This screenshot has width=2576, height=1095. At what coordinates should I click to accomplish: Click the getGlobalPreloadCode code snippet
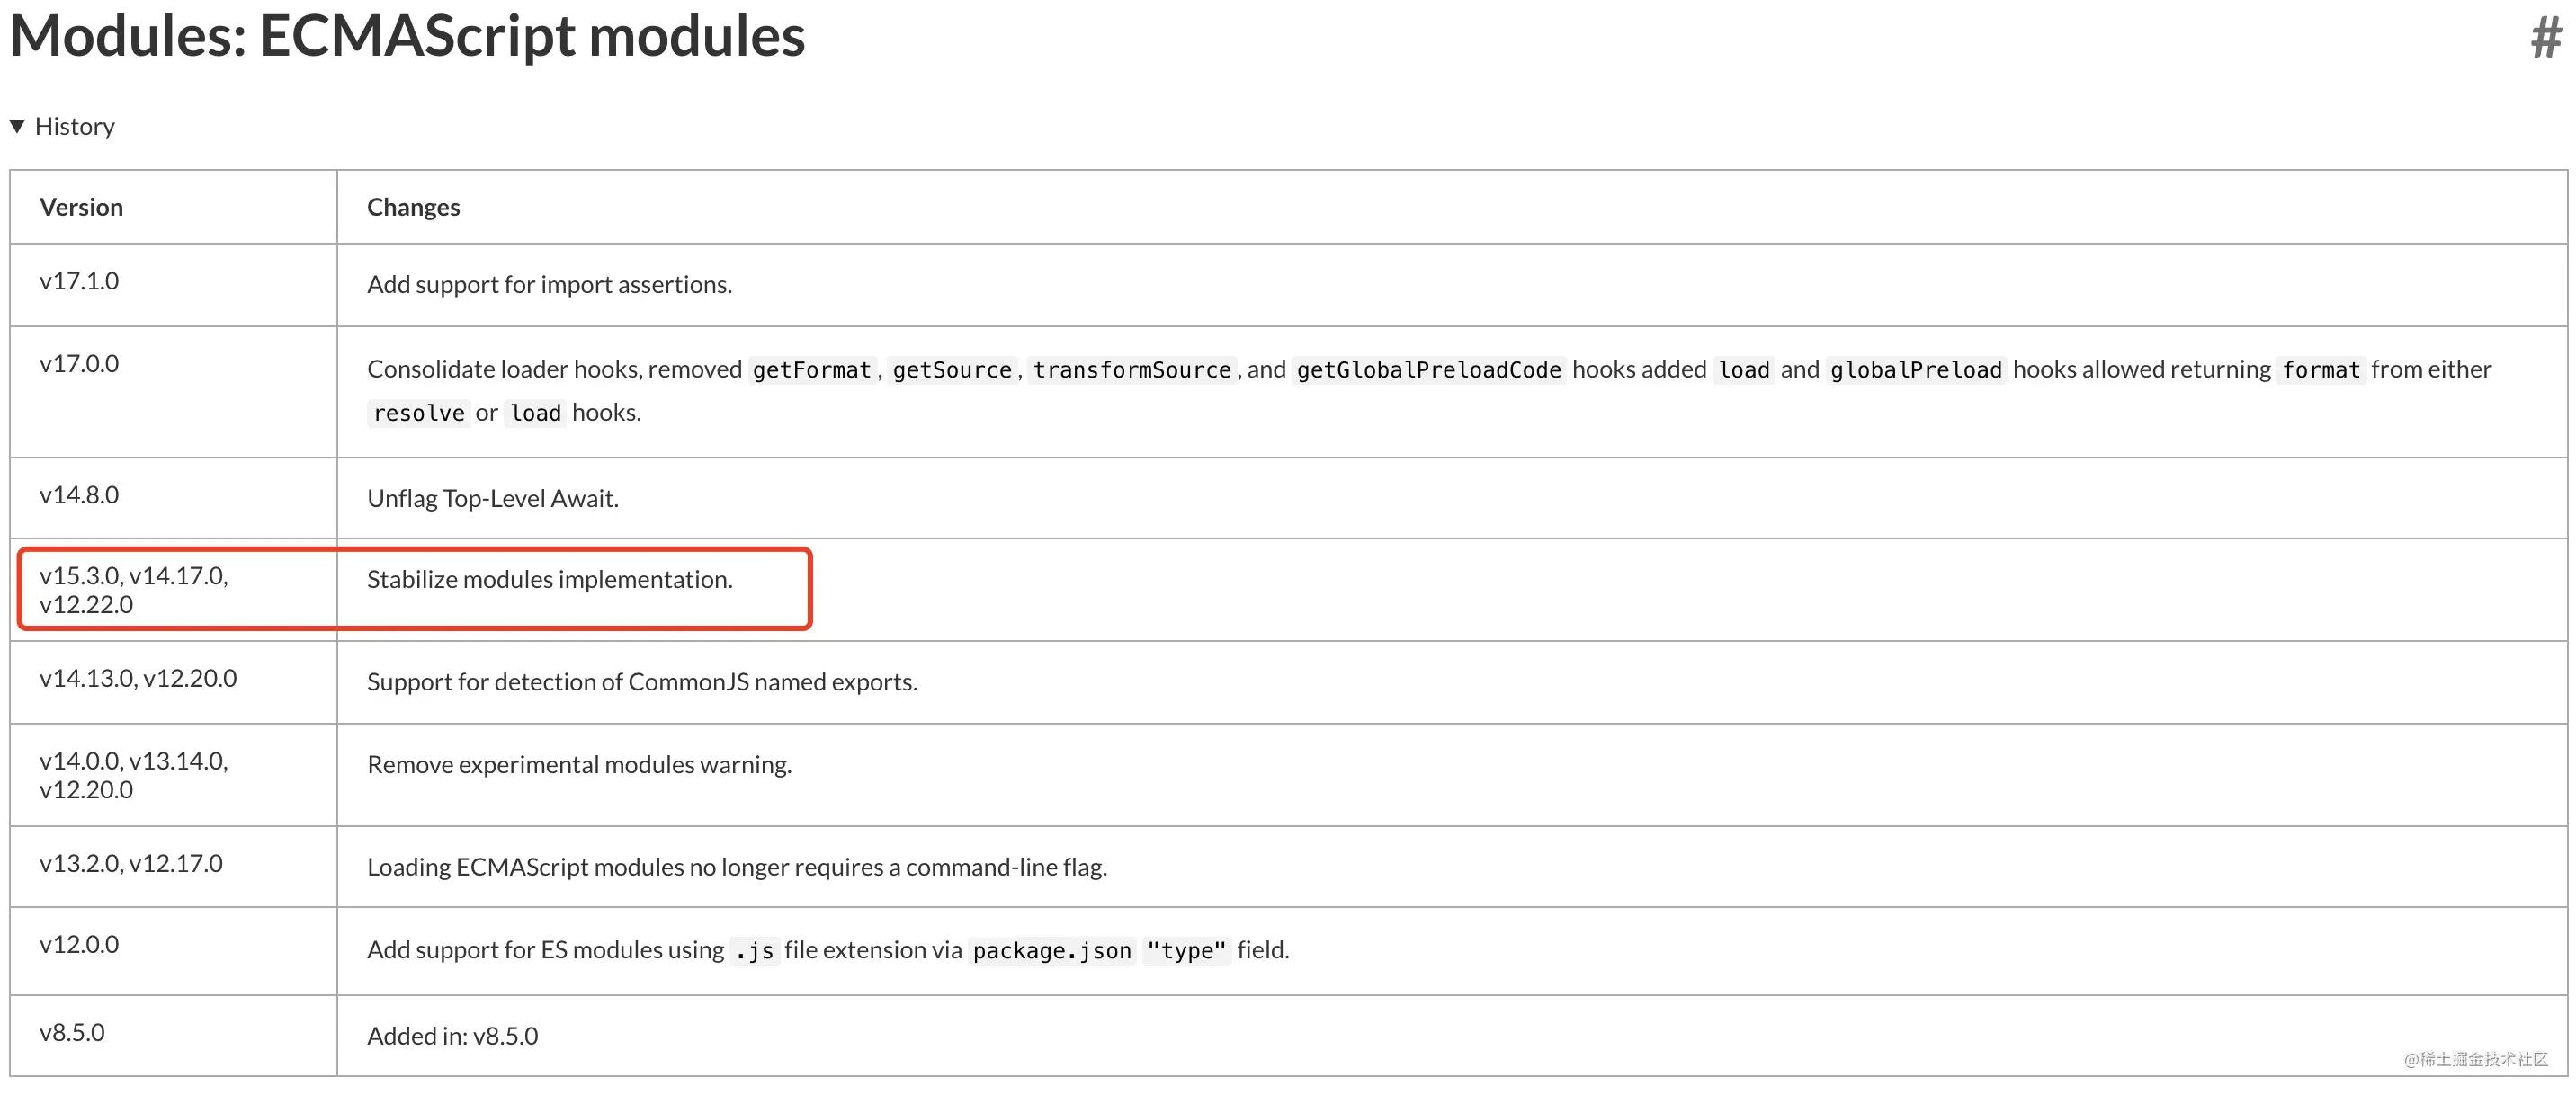point(1428,369)
